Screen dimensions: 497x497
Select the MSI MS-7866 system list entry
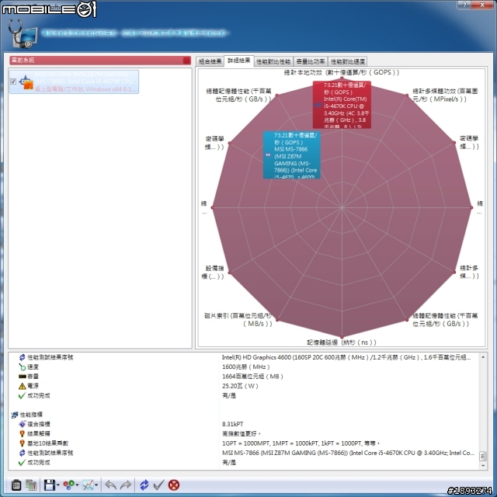click(x=75, y=82)
